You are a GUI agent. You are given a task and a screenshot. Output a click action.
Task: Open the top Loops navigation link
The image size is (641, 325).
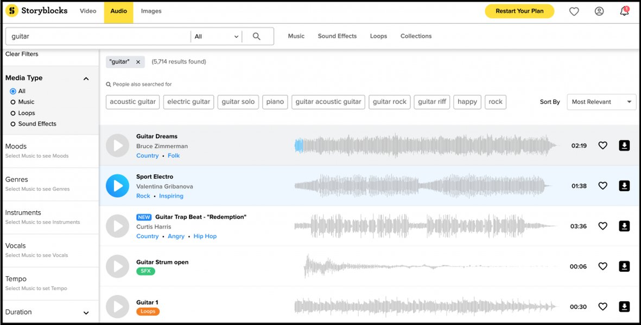click(x=378, y=36)
